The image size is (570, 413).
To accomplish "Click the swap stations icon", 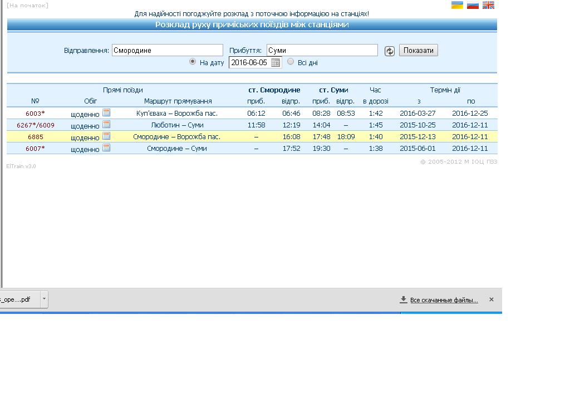I will point(390,51).
